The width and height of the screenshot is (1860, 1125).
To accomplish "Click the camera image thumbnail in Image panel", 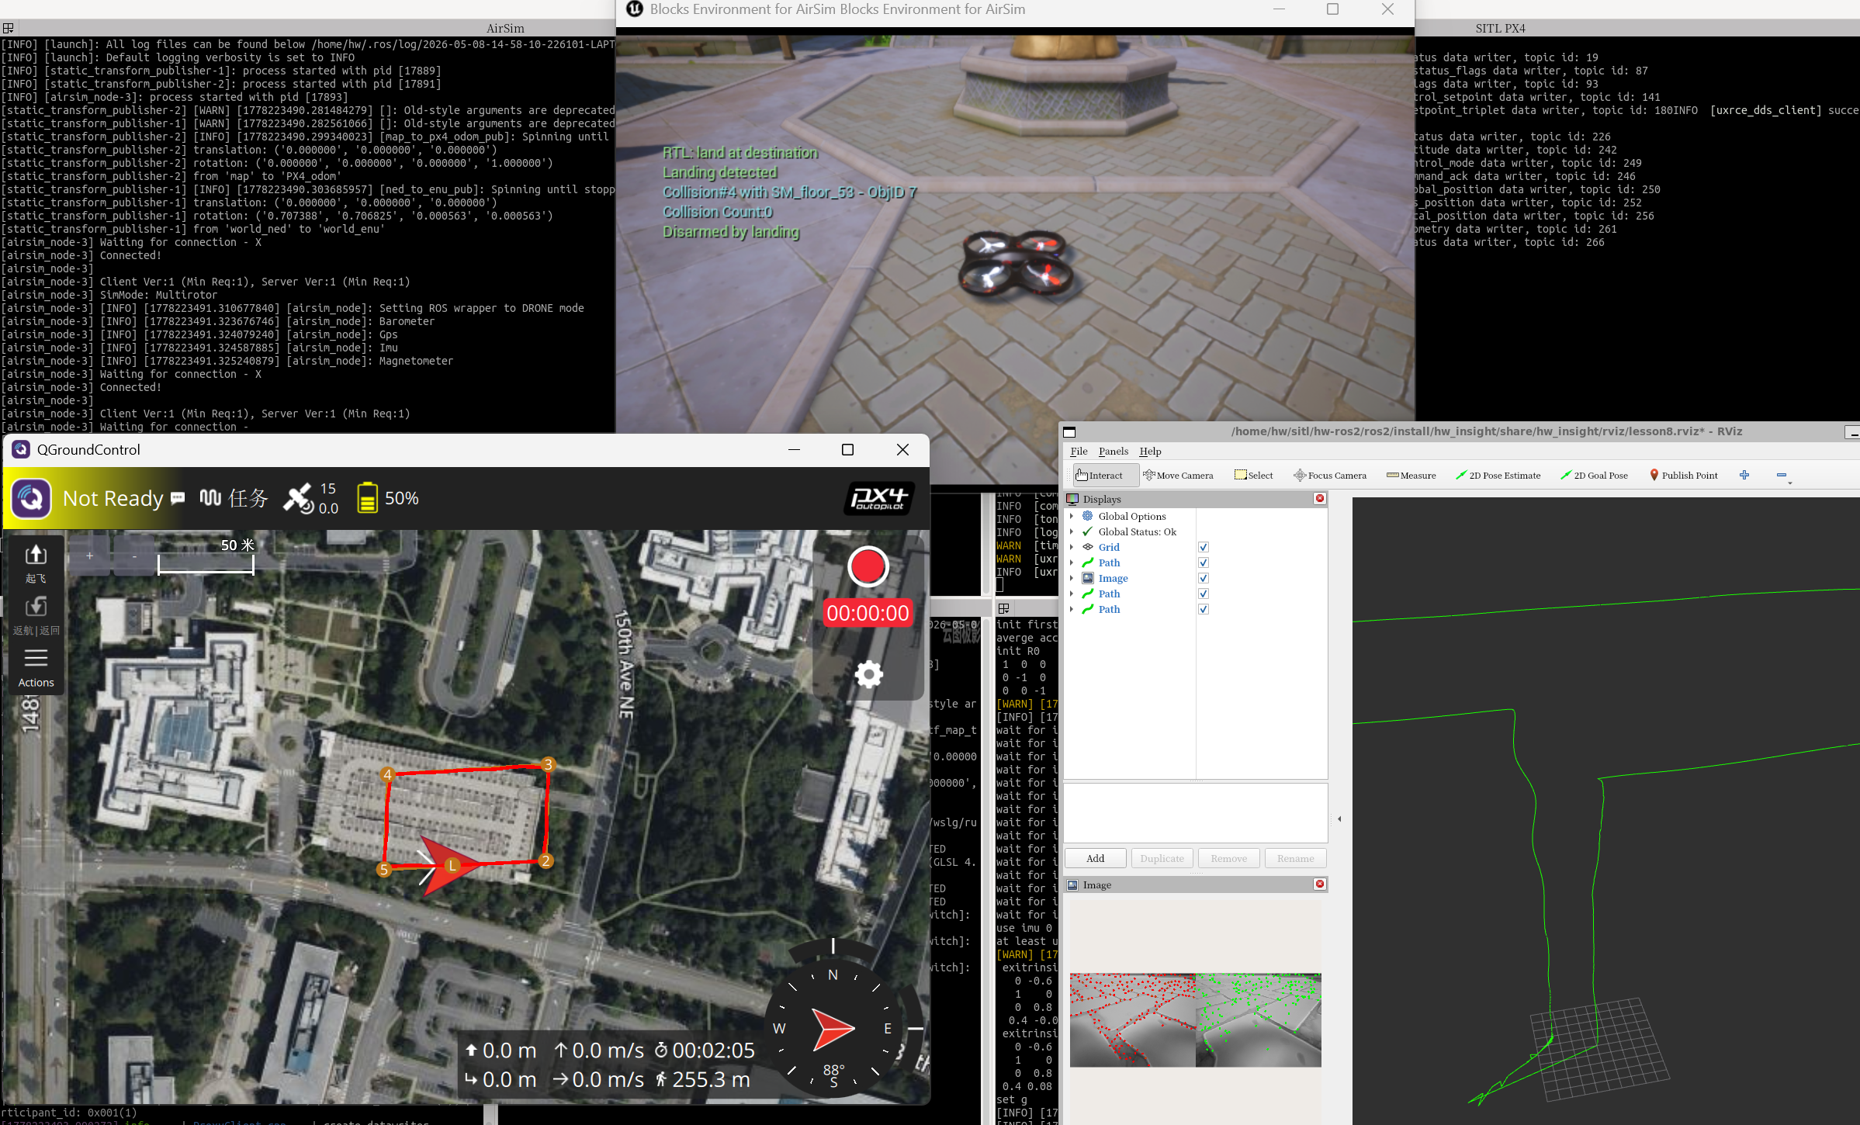I will point(1196,1020).
